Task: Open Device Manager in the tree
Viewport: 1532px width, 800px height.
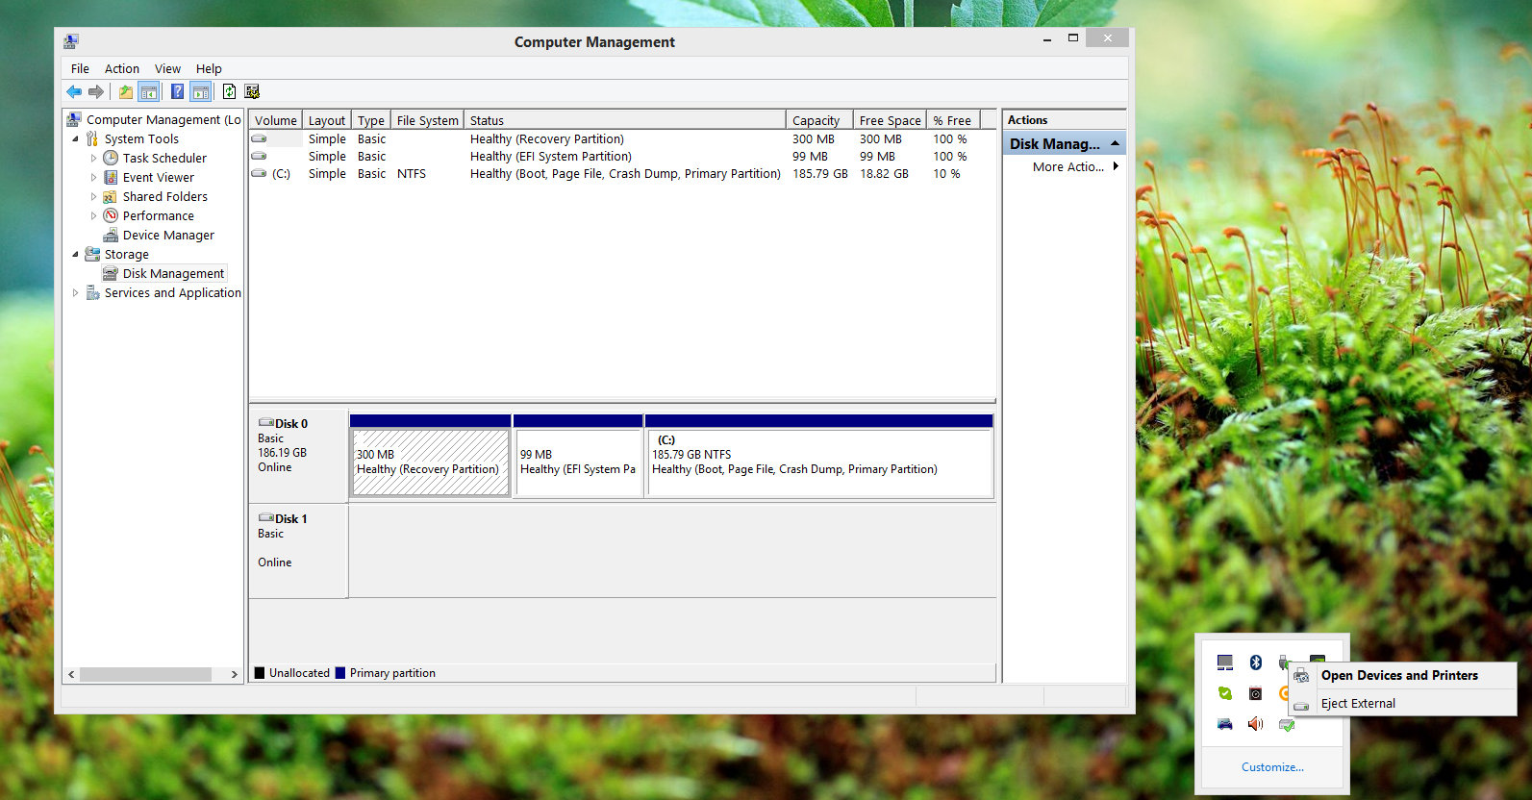Action: [168, 236]
